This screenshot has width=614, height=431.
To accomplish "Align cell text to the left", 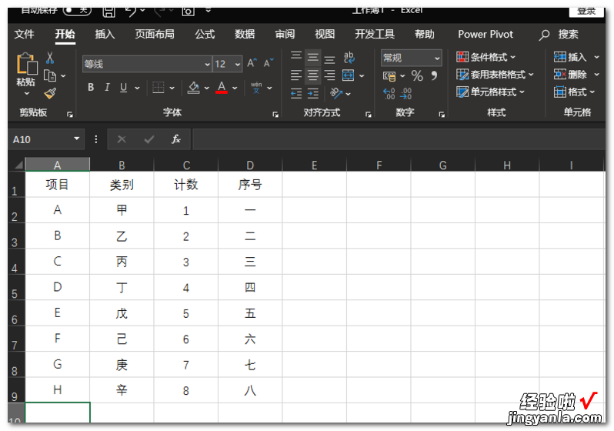I will click(x=296, y=75).
